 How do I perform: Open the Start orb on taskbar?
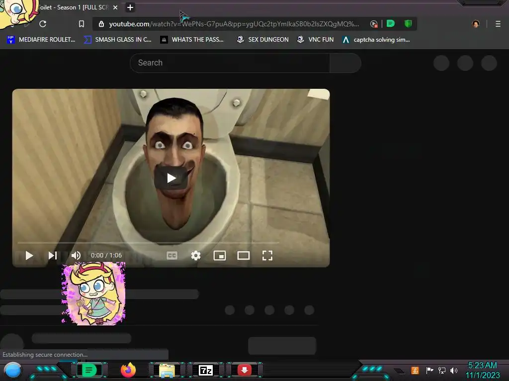pyautogui.click(x=13, y=370)
